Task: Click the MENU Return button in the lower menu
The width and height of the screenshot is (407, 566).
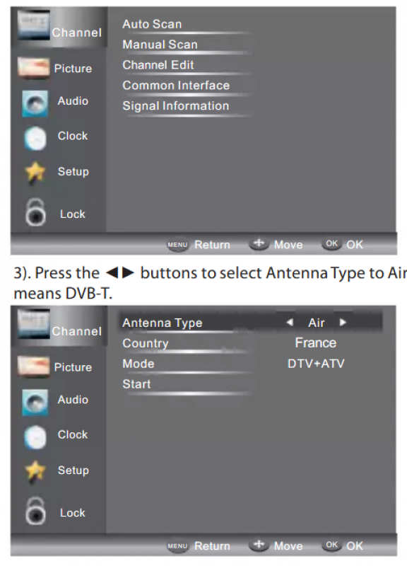Action: pyautogui.click(x=199, y=545)
